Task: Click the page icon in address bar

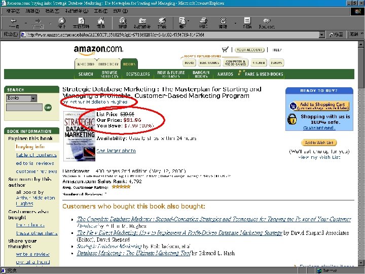Action: pos(23,35)
